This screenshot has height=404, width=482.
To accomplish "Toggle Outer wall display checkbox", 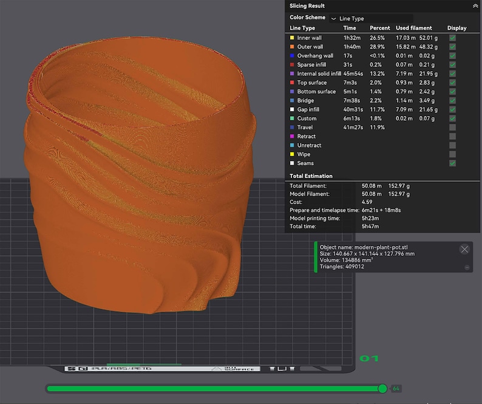I will [x=452, y=47].
